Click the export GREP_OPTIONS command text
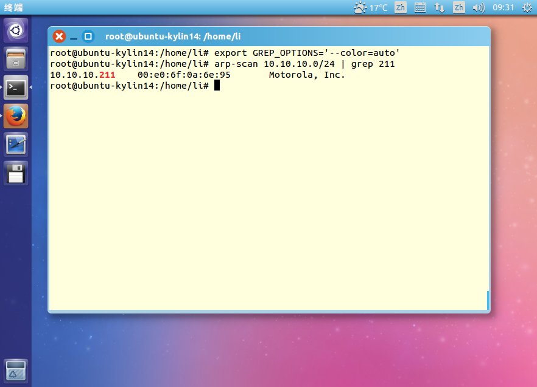Image resolution: width=537 pixels, height=387 pixels. tap(307, 53)
